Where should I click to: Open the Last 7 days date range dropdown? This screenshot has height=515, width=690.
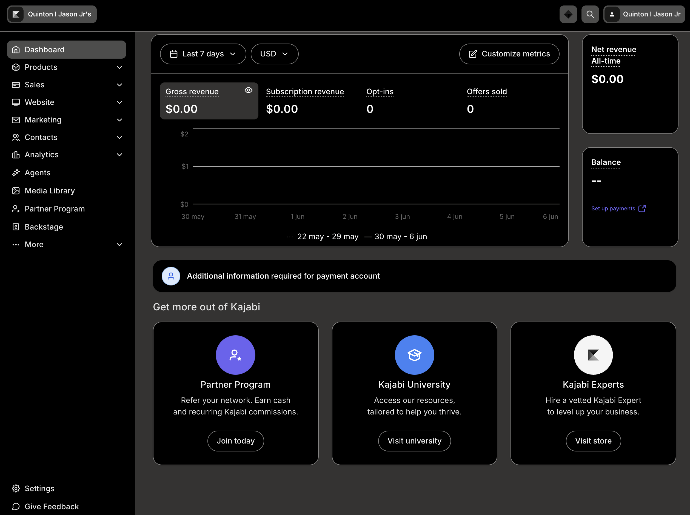(x=203, y=54)
